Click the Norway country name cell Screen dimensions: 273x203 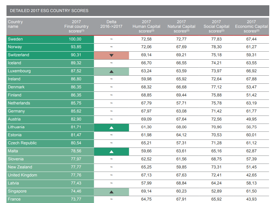coord(15,47)
